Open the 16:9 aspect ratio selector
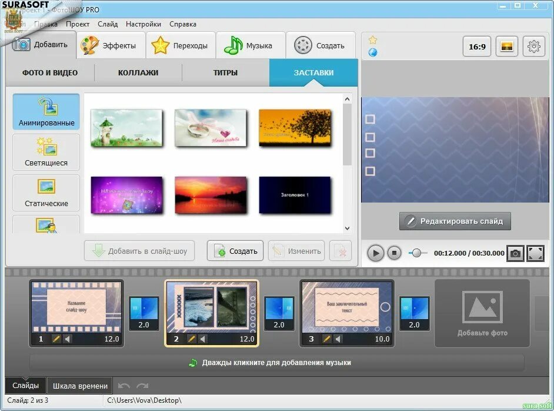Screen dimensions: 554x411 point(477,47)
